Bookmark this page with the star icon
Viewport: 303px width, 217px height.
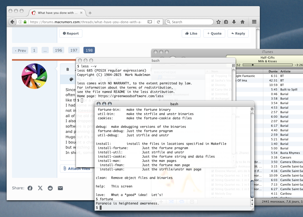pos(219,22)
